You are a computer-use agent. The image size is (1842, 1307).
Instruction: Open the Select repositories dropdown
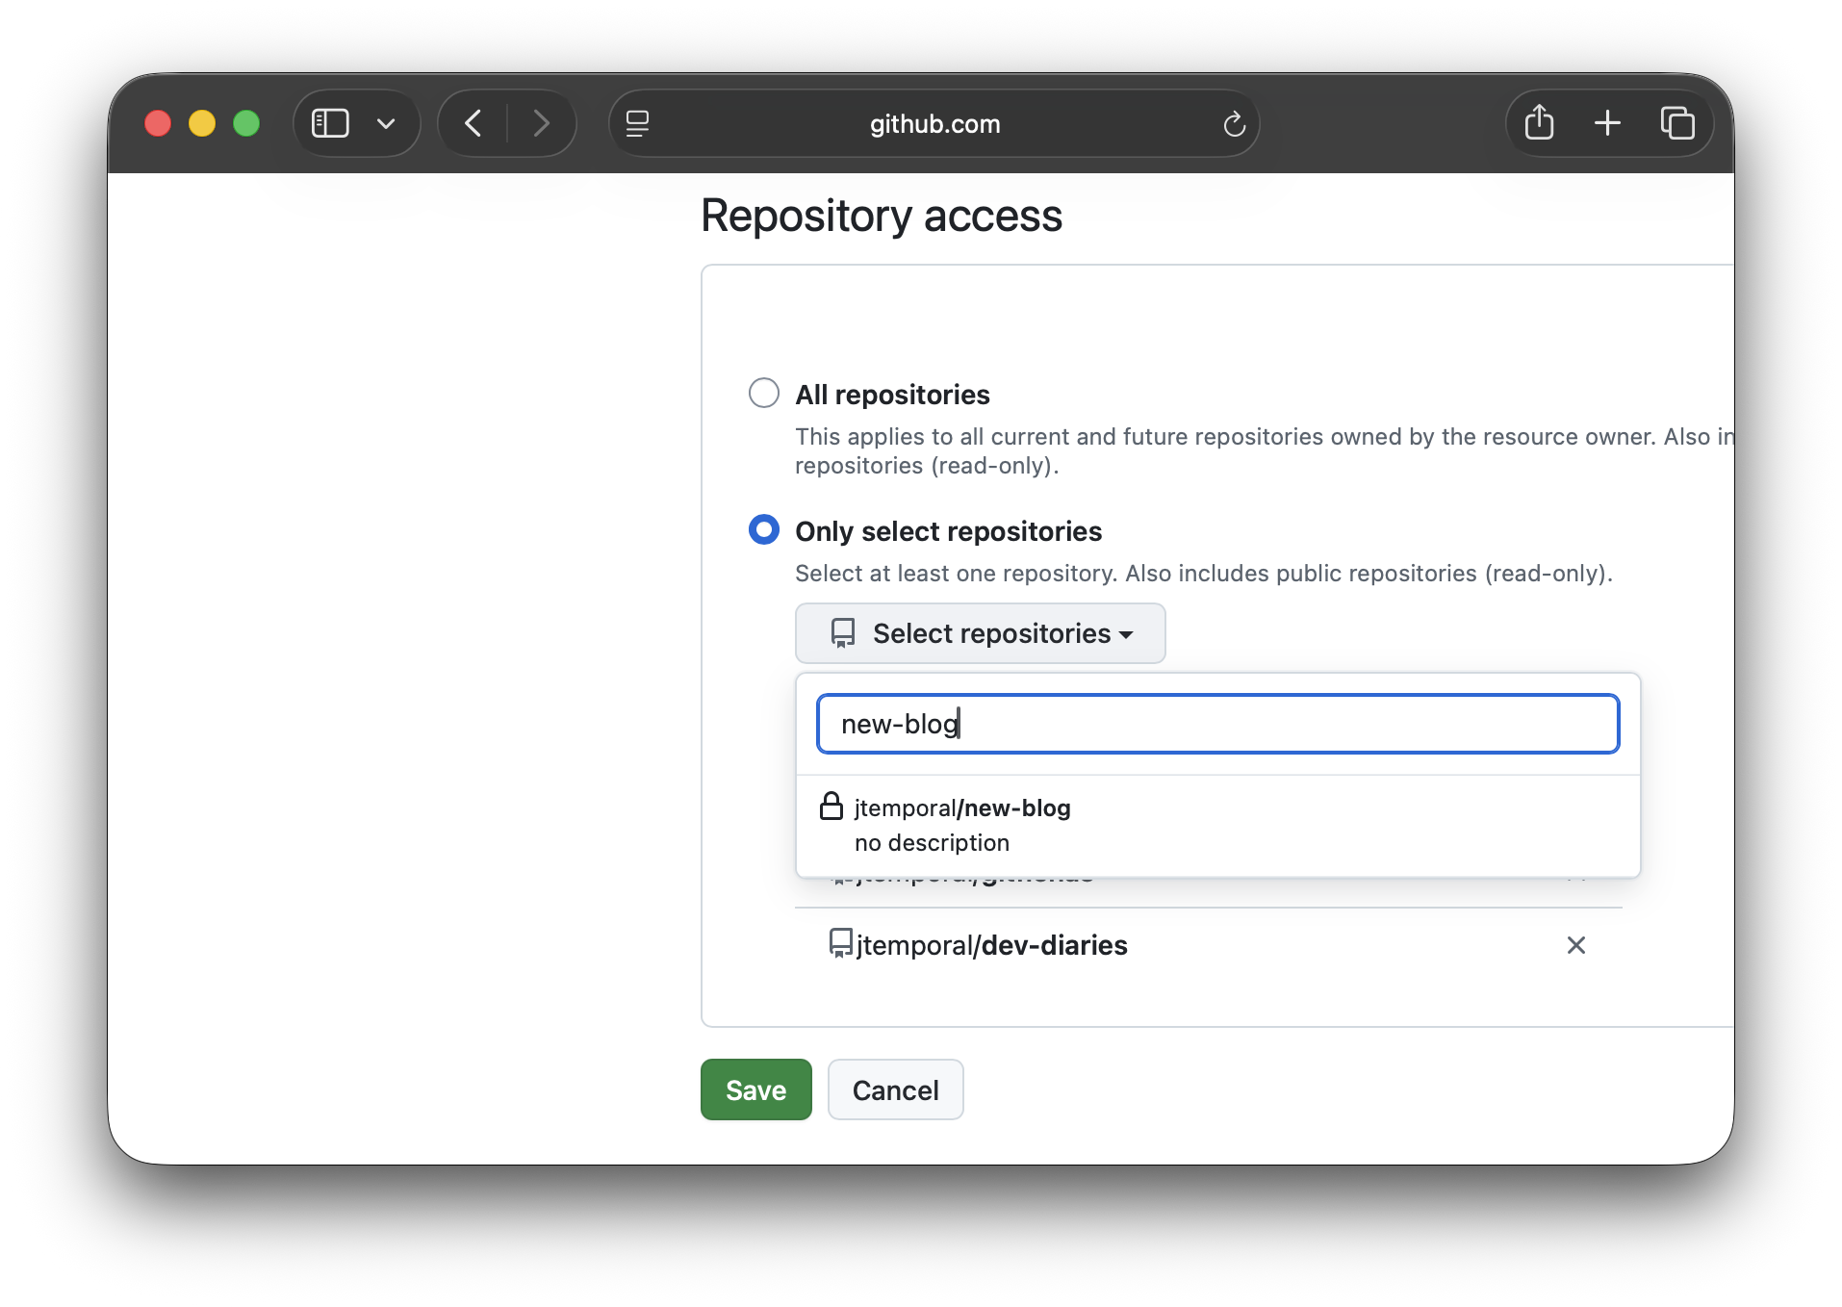tap(980, 633)
